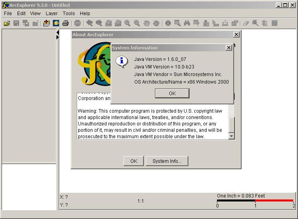
Task: Click 'Java VM Vendor = Sun Microsystems Inc.' text
Action: (178, 74)
